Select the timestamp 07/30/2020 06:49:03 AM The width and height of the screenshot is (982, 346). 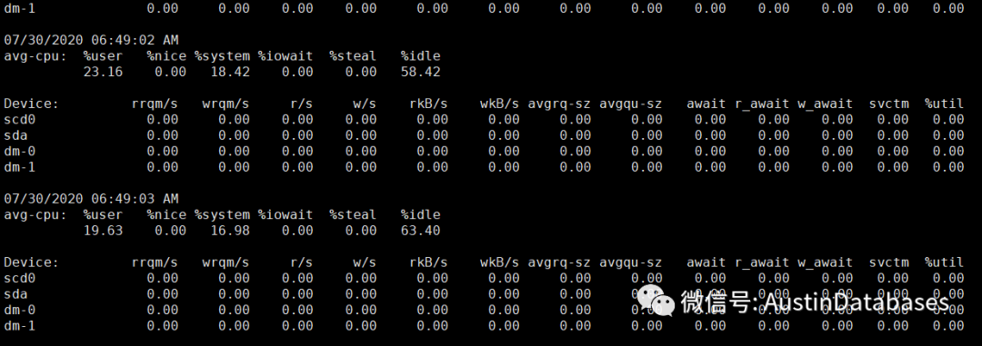(92, 199)
